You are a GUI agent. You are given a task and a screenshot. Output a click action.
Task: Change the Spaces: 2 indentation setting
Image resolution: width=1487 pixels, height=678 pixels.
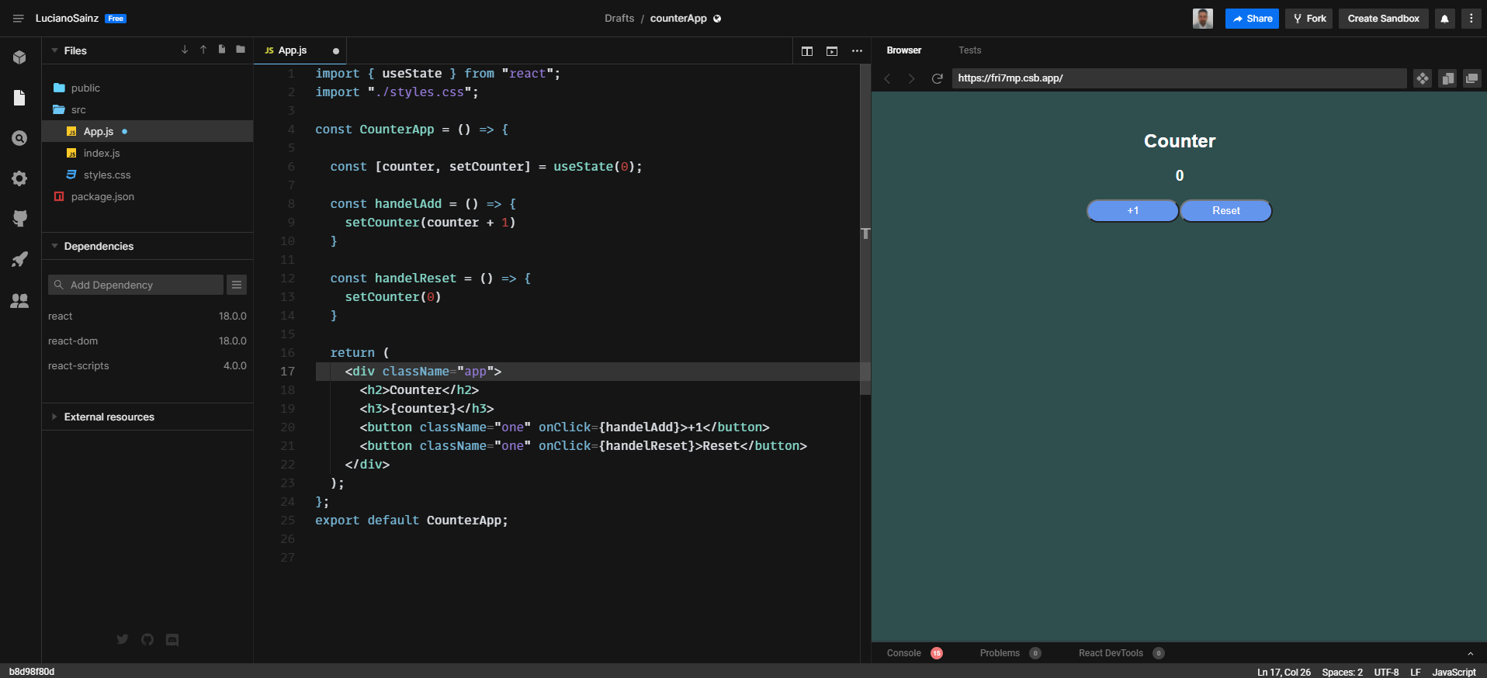(1343, 672)
